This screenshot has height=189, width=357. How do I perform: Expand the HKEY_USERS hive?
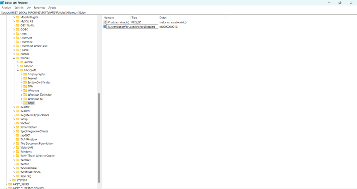6,184
